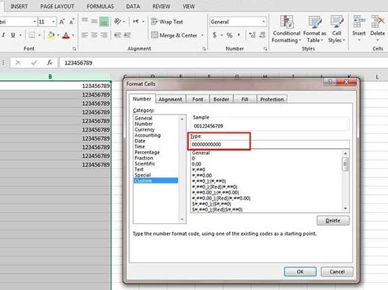Cancel the formula bar entry (X)

[x=18, y=63]
